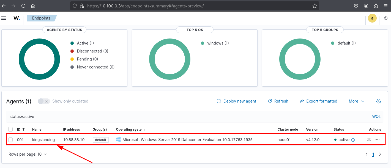Filter by Pending (0) legend entry
This screenshot has height=168, width=391.
coord(84,59)
